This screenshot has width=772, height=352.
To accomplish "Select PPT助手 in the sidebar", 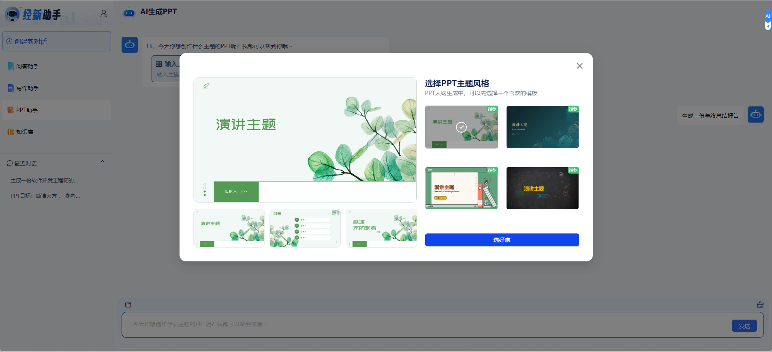I will (x=57, y=110).
